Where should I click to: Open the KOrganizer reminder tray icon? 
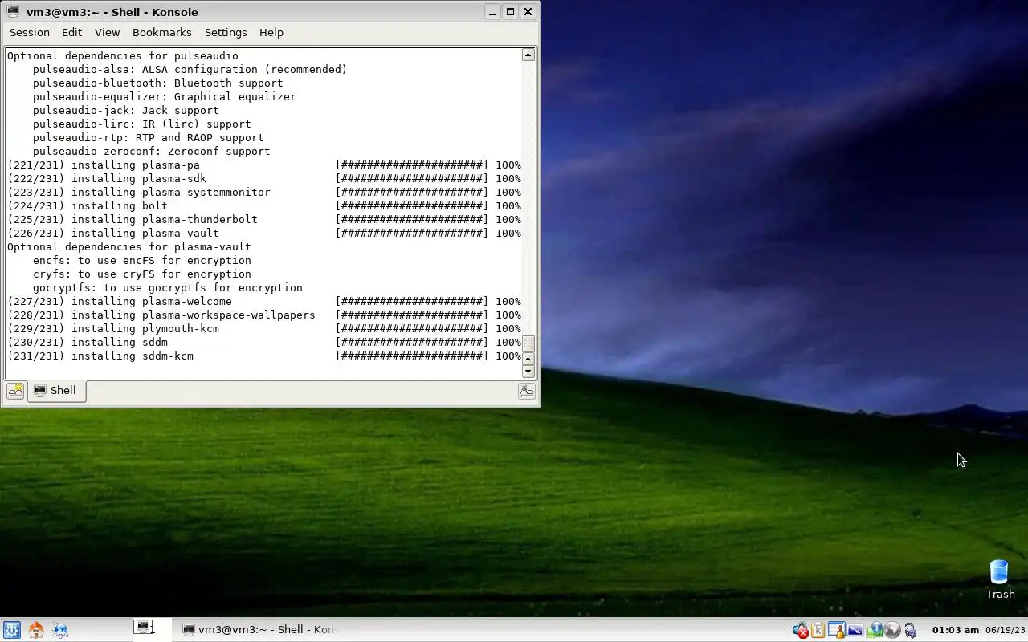[836, 630]
